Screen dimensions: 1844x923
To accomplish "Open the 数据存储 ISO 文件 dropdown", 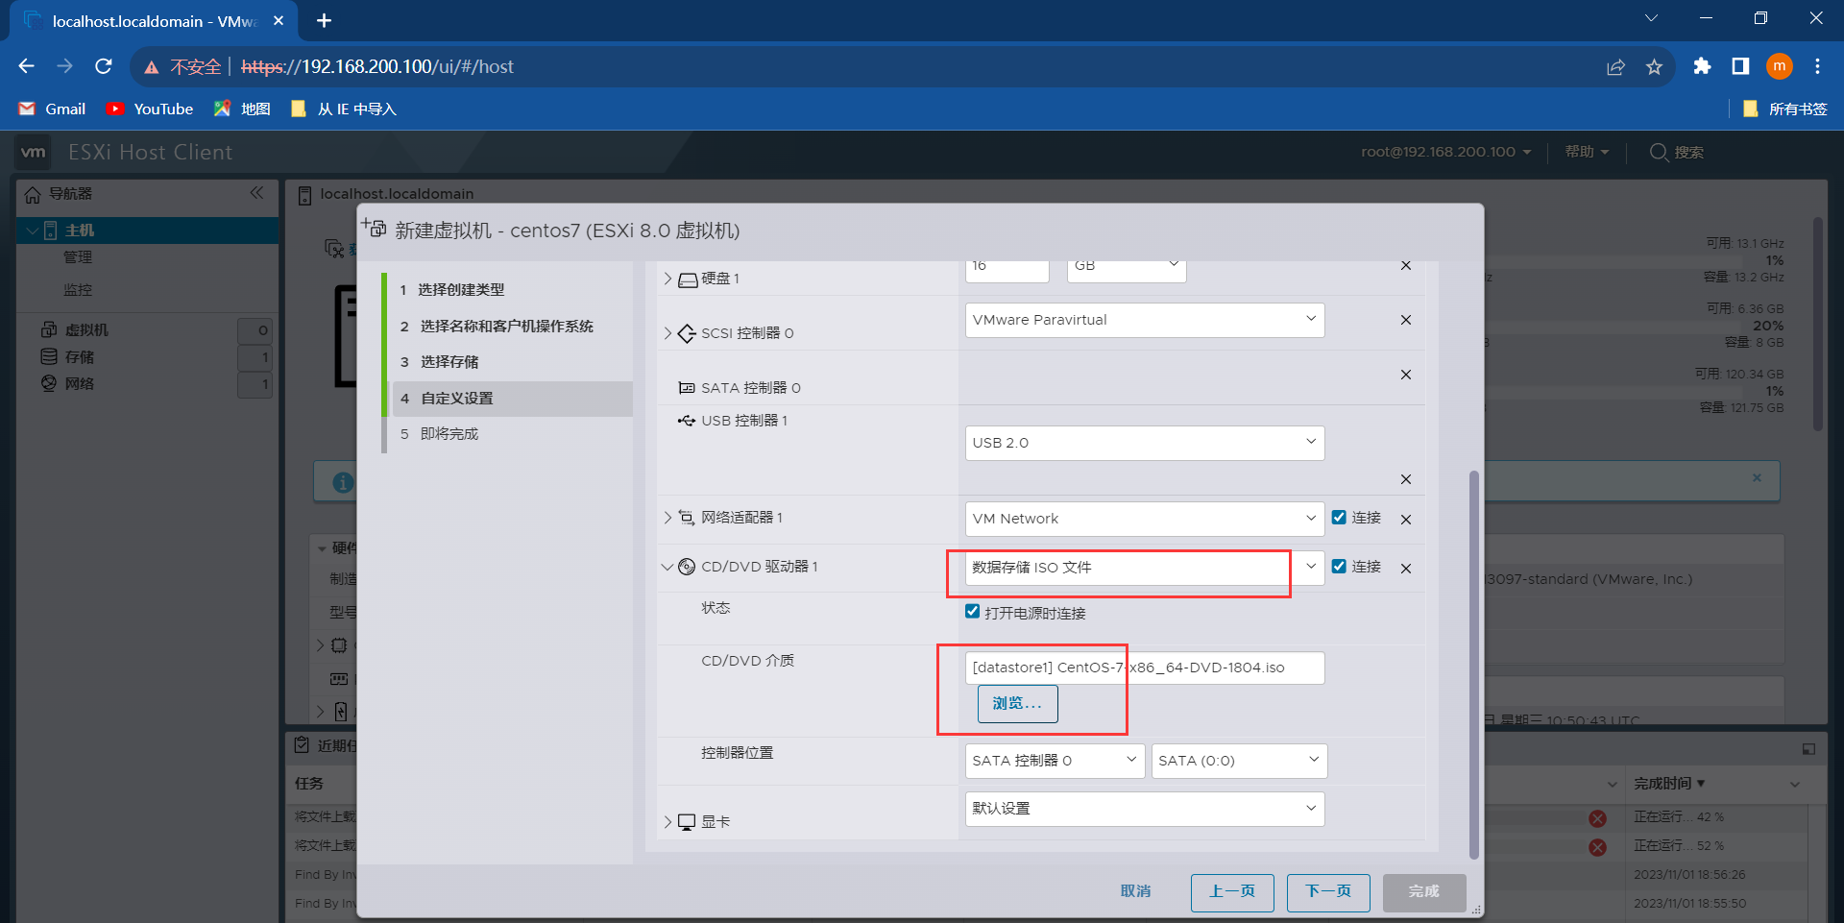I will (1145, 568).
